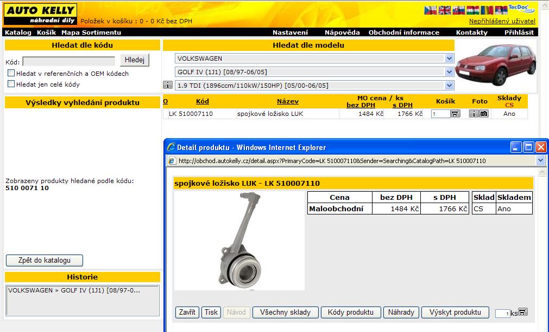The height and width of the screenshot is (332, 549).
Task: Maximize the Detail produktu popup window
Action: click(x=528, y=147)
